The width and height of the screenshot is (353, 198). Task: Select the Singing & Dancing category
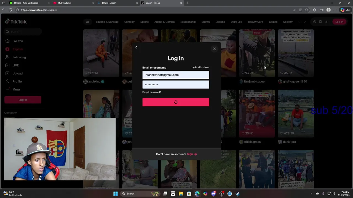107,22
